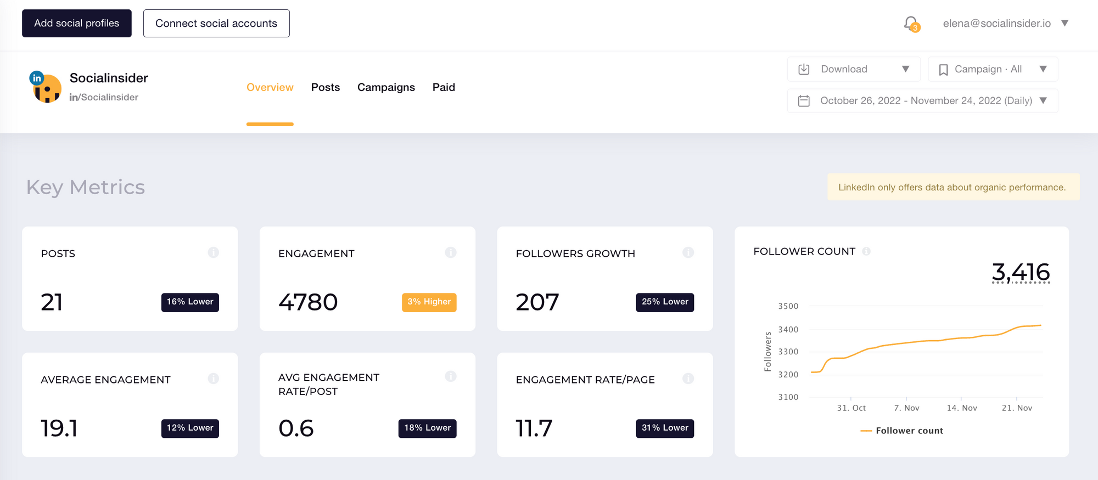The height and width of the screenshot is (480, 1098).
Task: Show info for Follower Count chart
Action: coord(866,251)
